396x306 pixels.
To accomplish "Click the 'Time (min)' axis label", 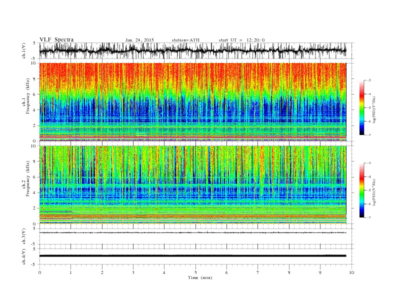I will point(200,277).
